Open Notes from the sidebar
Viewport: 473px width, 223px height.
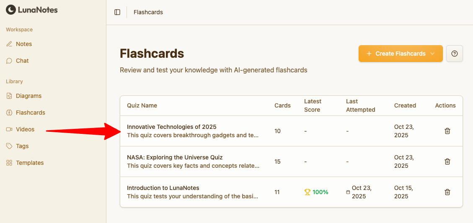click(x=24, y=44)
